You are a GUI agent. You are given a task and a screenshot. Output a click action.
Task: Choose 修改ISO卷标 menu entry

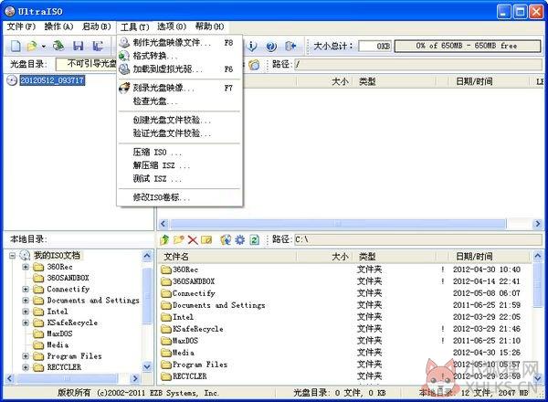(180, 197)
